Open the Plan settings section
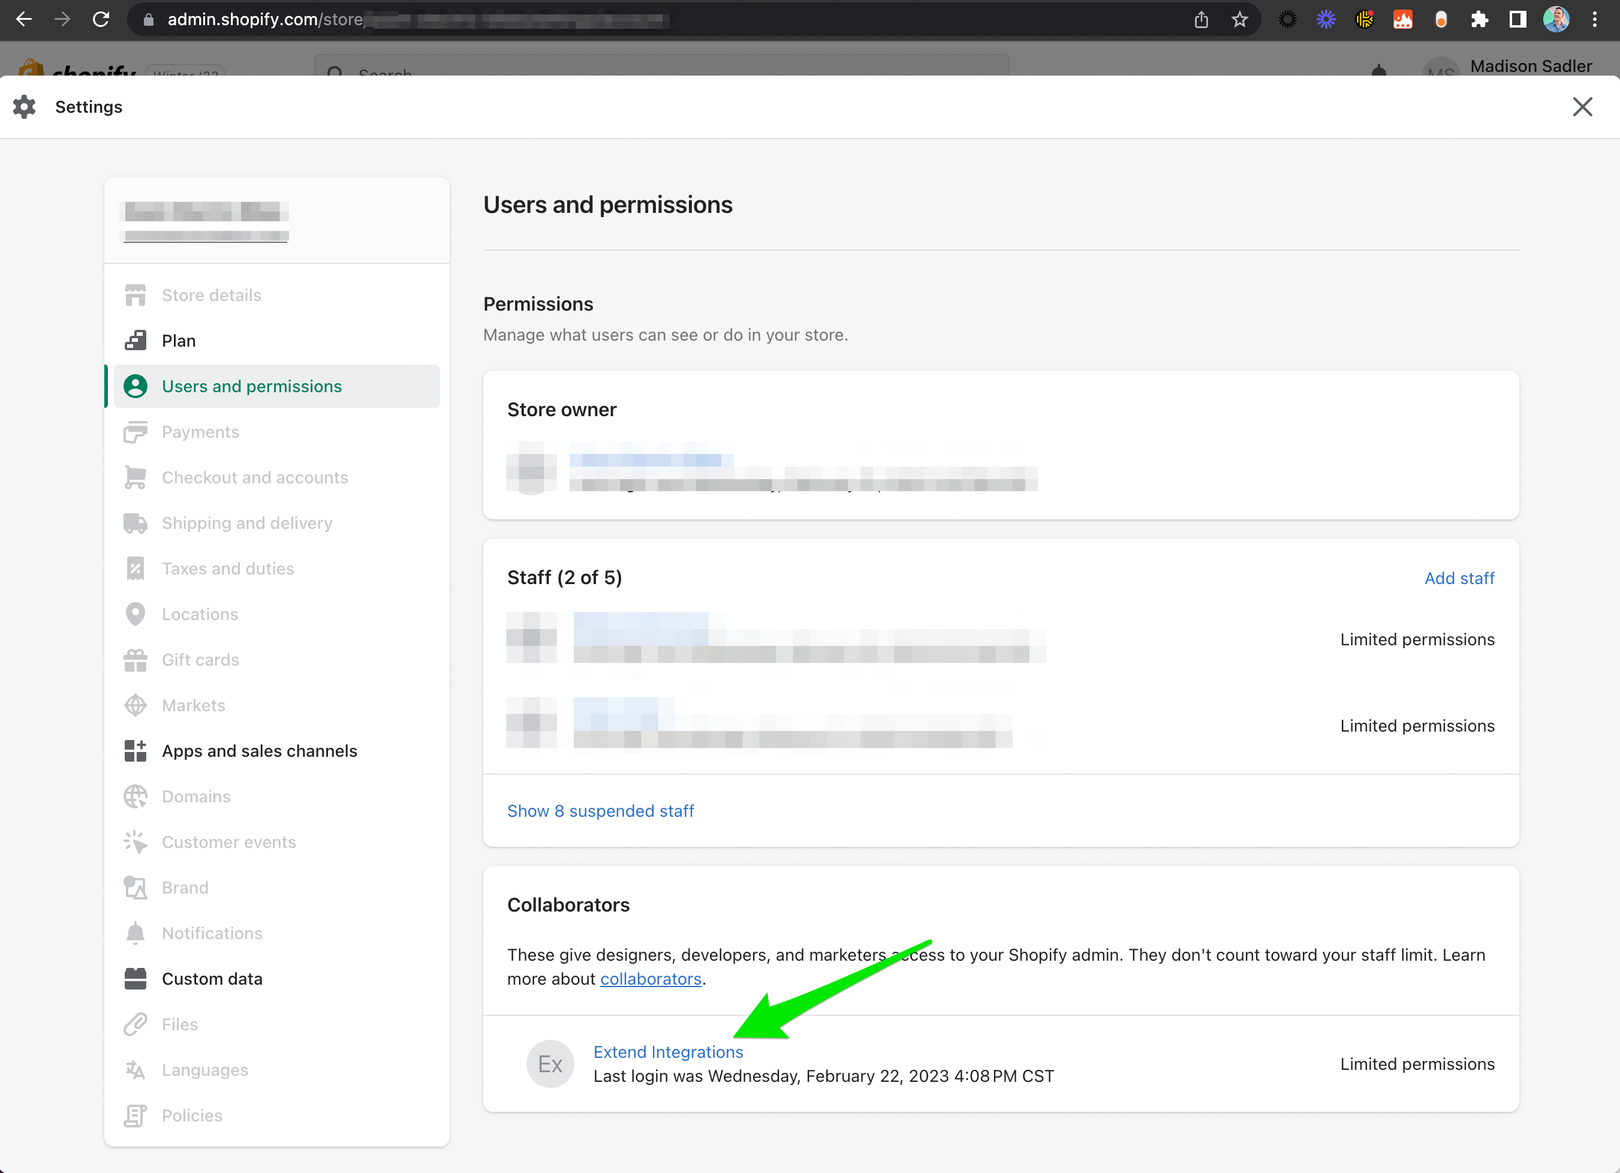This screenshot has width=1620, height=1173. [179, 341]
